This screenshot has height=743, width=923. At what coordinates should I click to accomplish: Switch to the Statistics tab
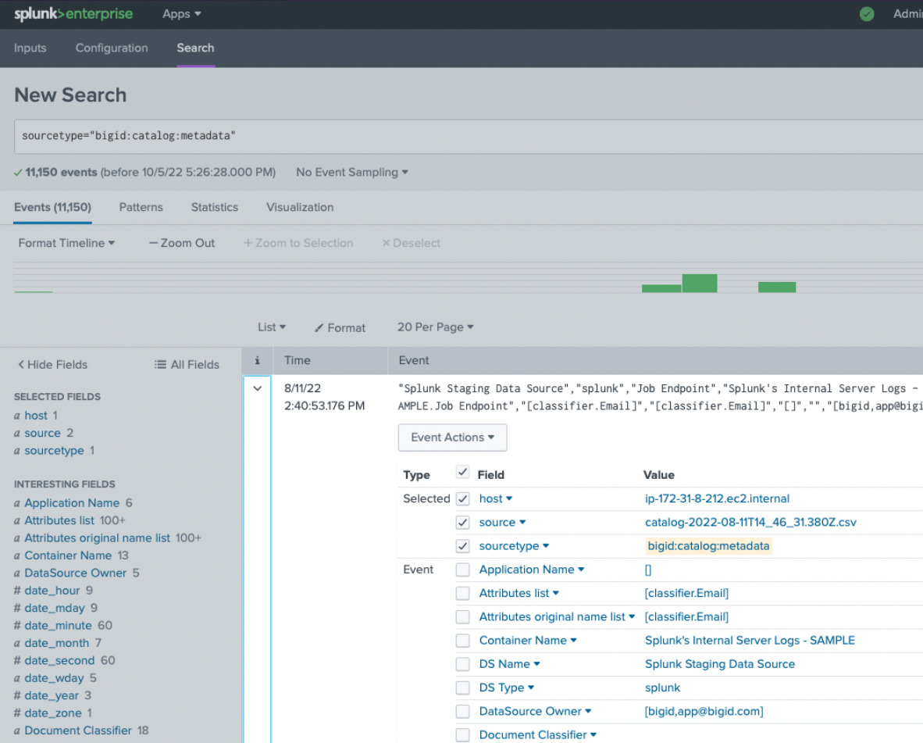coord(214,207)
